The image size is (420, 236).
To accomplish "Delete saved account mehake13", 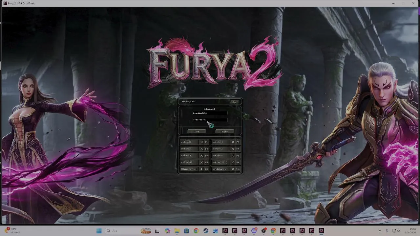I will tap(201, 142).
